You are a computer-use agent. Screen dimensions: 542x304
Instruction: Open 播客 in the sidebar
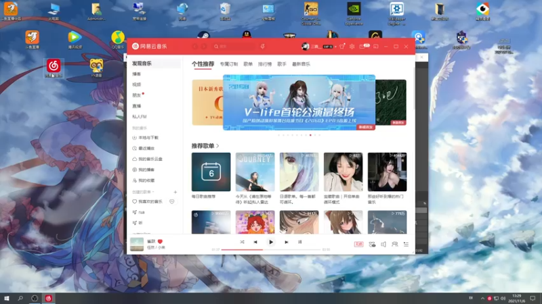137,74
